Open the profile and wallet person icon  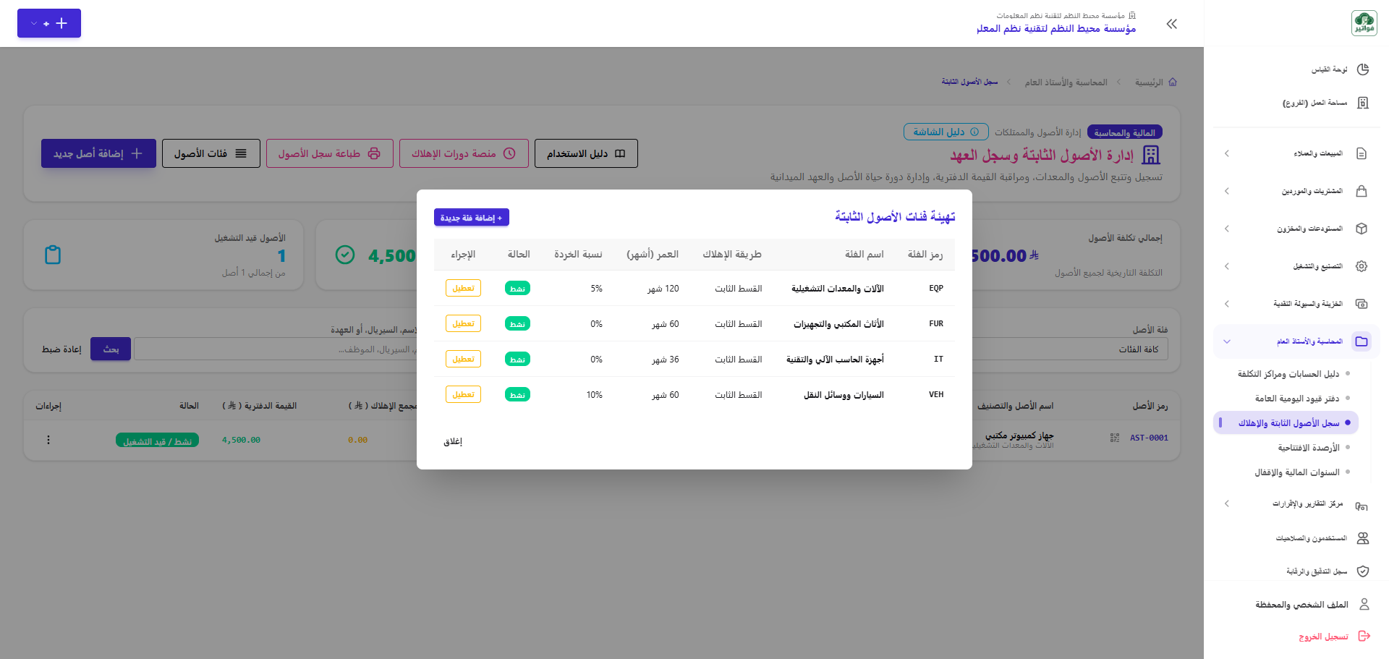tap(1364, 604)
